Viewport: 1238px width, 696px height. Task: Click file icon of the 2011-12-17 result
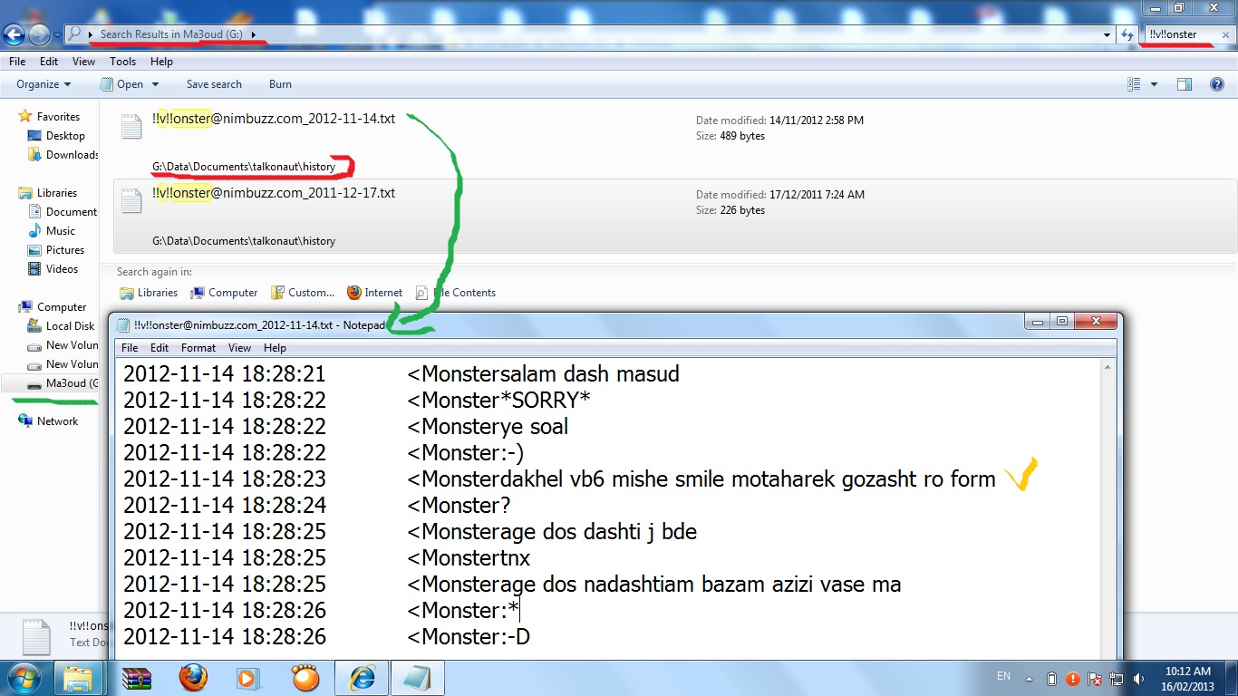click(131, 201)
